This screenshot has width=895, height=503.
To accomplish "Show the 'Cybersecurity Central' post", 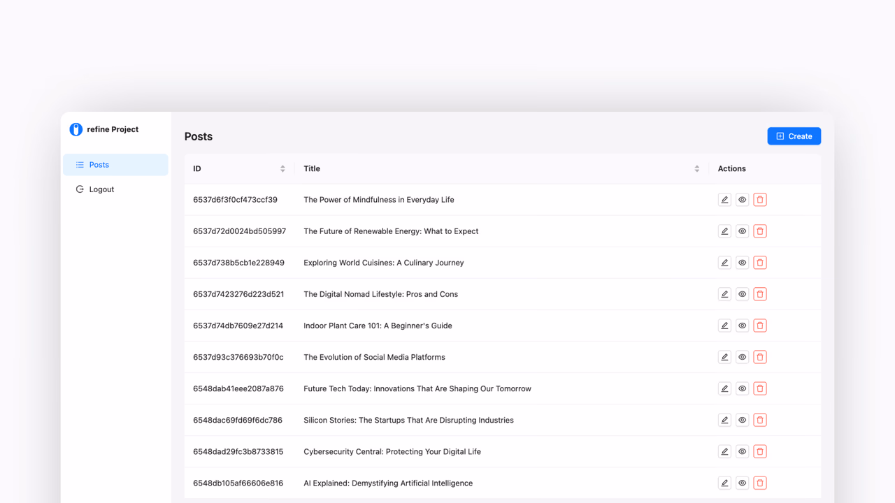I will tap(743, 451).
